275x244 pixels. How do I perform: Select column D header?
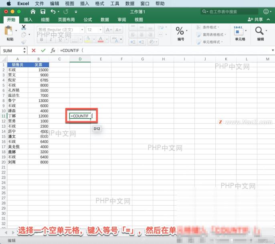click(80, 59)
